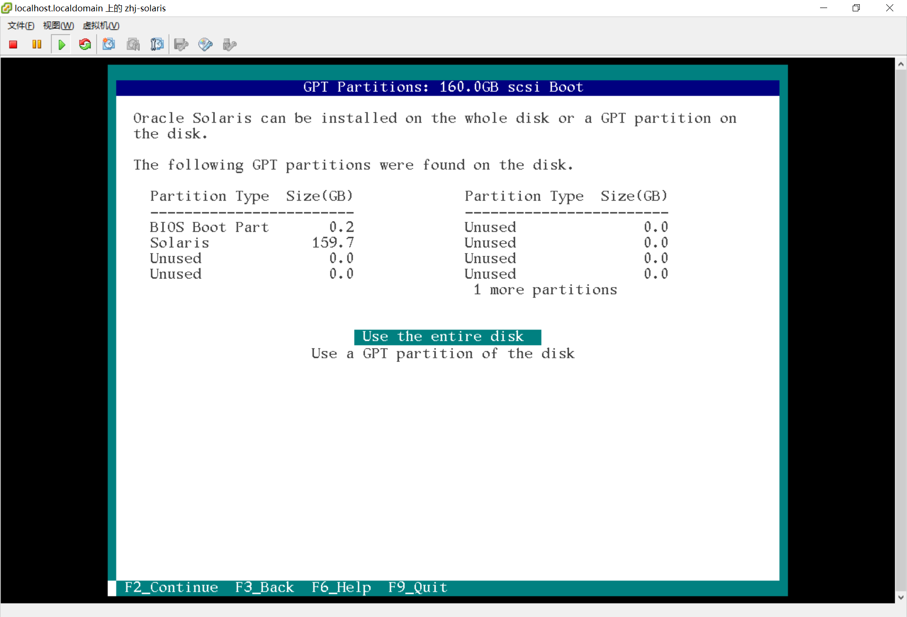Image resolution: width=907 pixels, height=617 pixels.
Task: Click the scrollbar down arrow at right
Action: [901, 597]
